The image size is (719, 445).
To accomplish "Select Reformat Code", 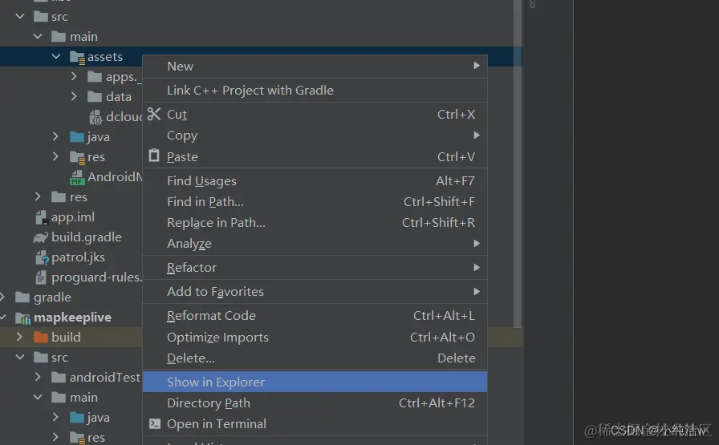I will (x=315, y=316).
